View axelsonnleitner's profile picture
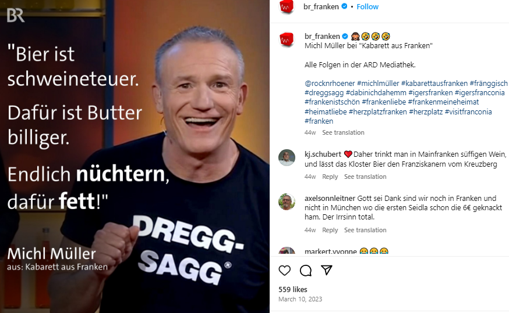 tap(287, 202)
